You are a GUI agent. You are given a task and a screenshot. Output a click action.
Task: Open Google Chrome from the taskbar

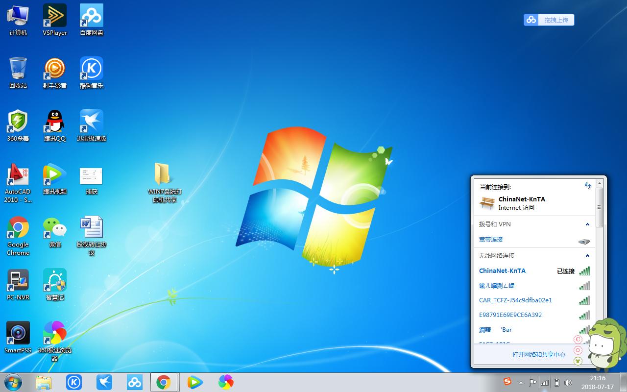coord(164,382)
